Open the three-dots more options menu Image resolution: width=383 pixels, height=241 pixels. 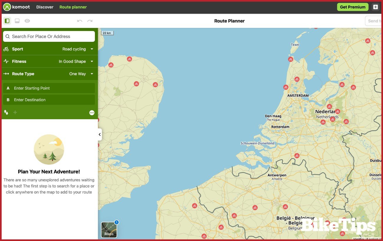click(x=92, y=113)
